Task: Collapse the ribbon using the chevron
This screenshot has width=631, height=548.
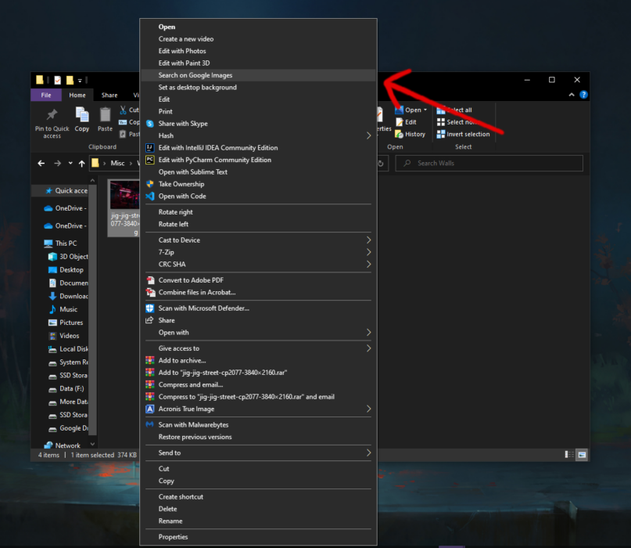Action: 572,95
